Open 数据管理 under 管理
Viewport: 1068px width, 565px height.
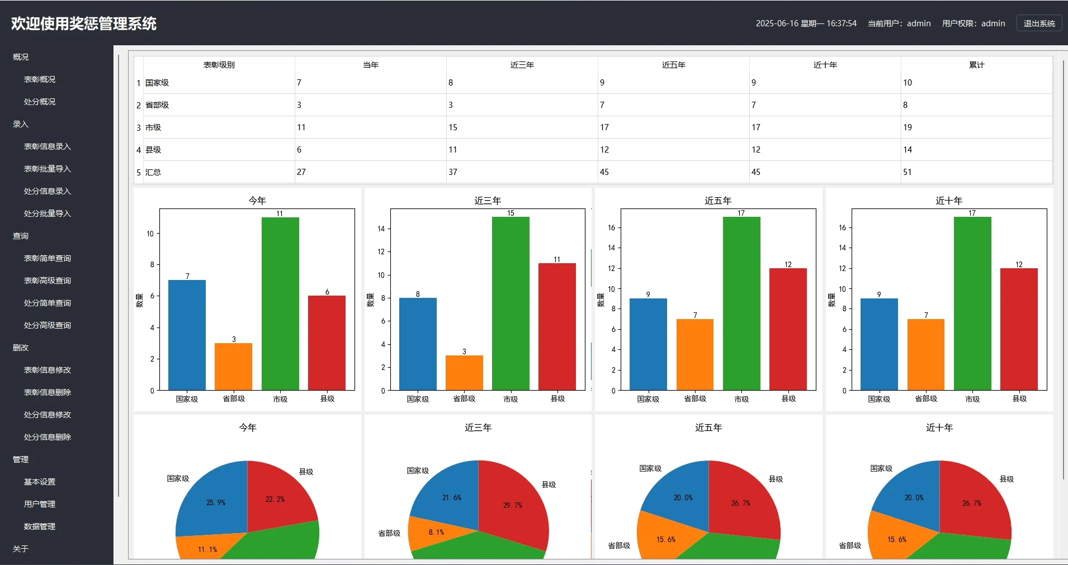point(40,526)
